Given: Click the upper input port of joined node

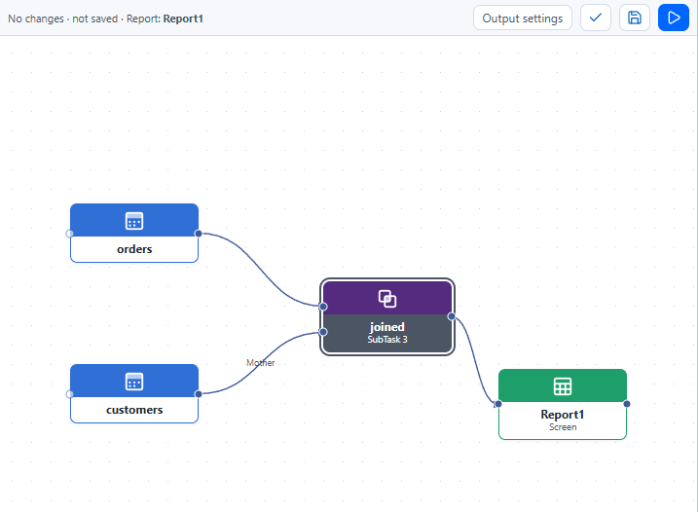Looking at the screenshot, I should 323,307.
